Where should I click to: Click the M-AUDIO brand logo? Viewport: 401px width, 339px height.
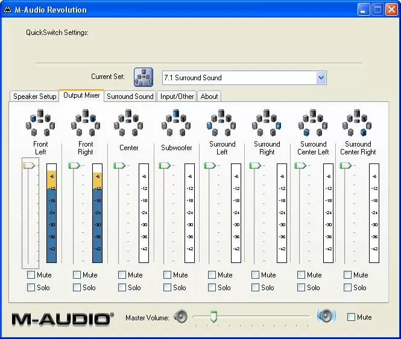click(x=63, y=319)
